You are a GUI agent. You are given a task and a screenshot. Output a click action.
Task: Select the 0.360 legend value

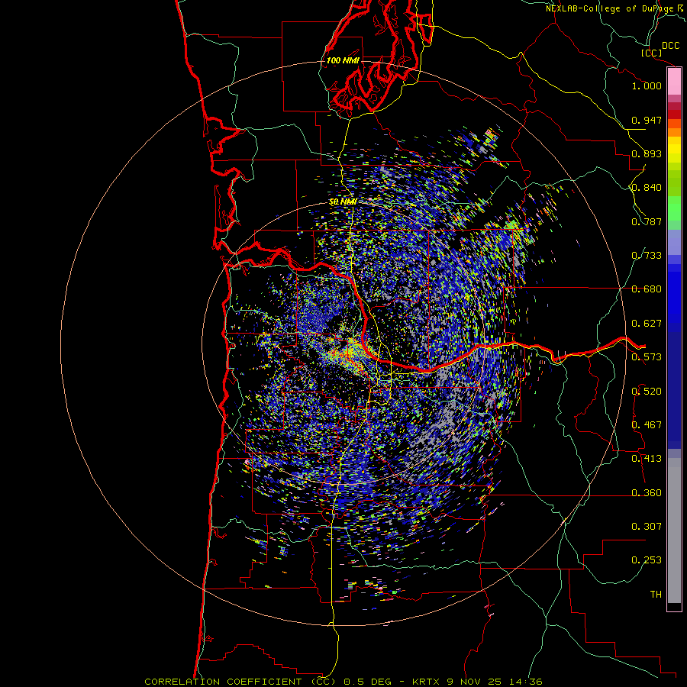pyautogui.click(x=647, y=493)
